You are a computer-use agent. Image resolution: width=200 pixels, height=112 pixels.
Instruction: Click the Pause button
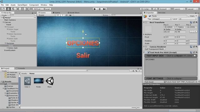tap(99, 9)
